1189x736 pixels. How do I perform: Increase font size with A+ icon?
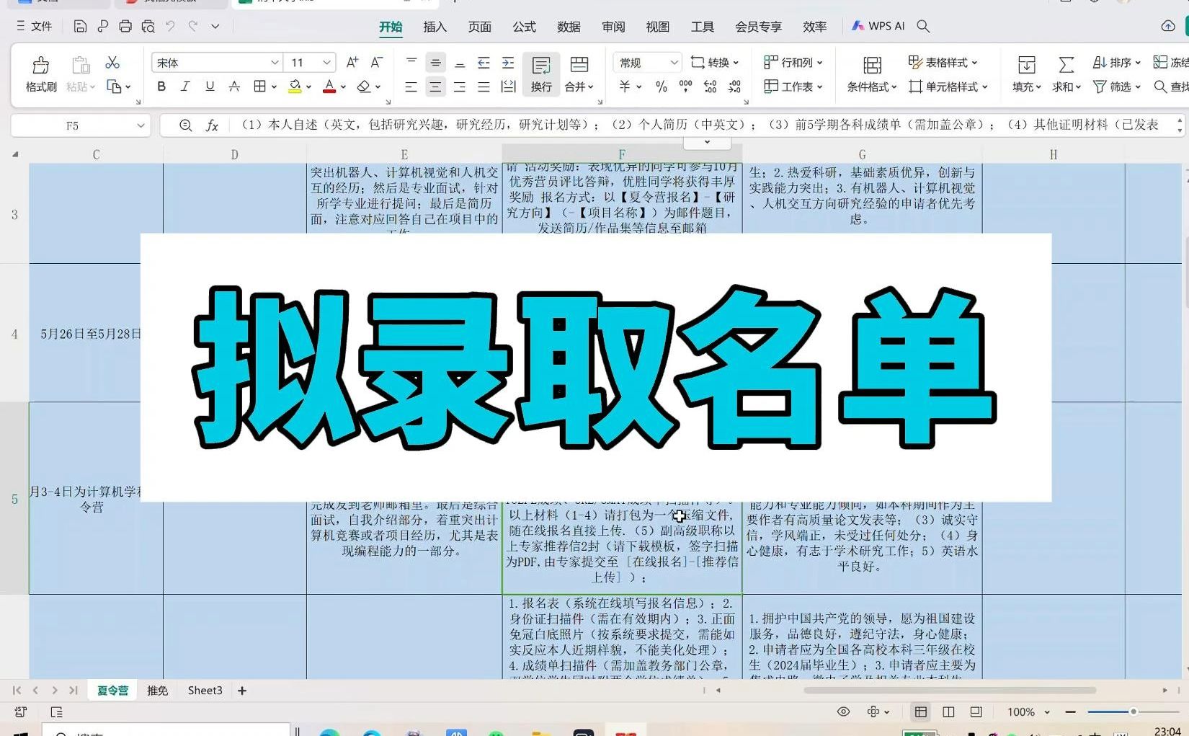pos(352,63)
